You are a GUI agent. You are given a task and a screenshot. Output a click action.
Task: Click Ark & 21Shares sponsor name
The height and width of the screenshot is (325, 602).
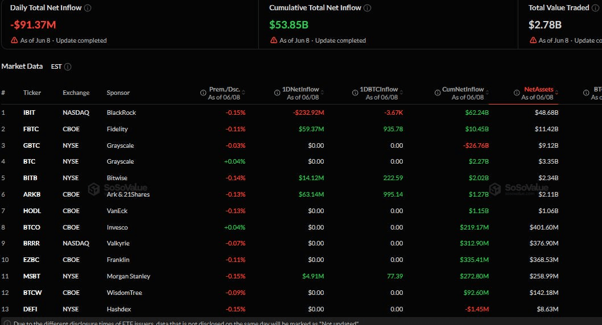128,195
